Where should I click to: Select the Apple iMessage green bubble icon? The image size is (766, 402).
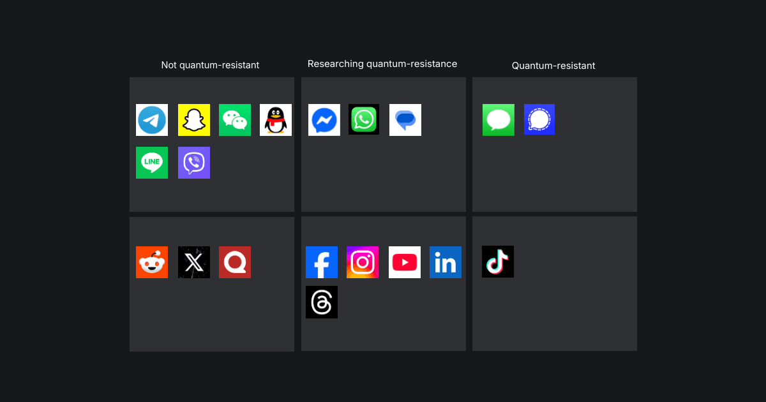tap(499, 119)
